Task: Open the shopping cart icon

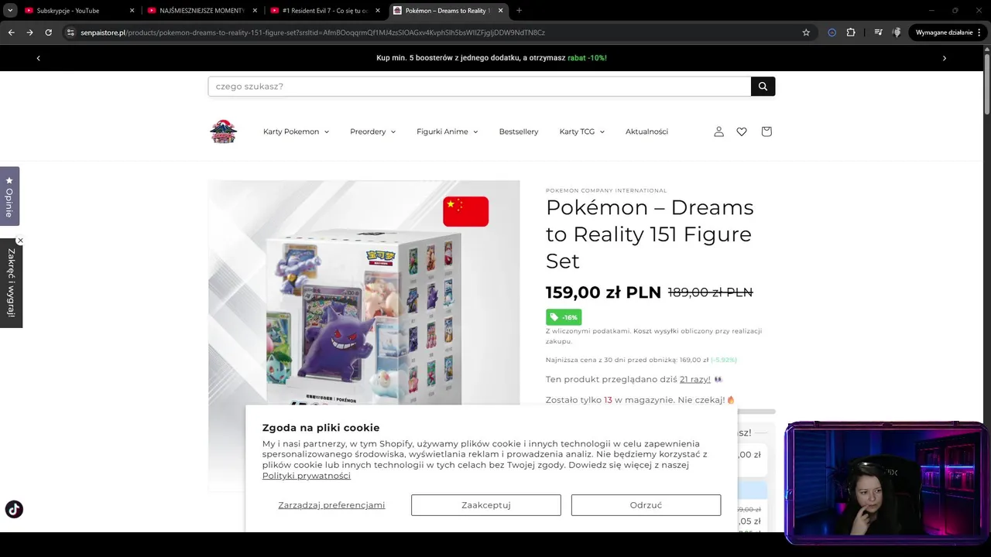Action: click(x=766, y=132)
